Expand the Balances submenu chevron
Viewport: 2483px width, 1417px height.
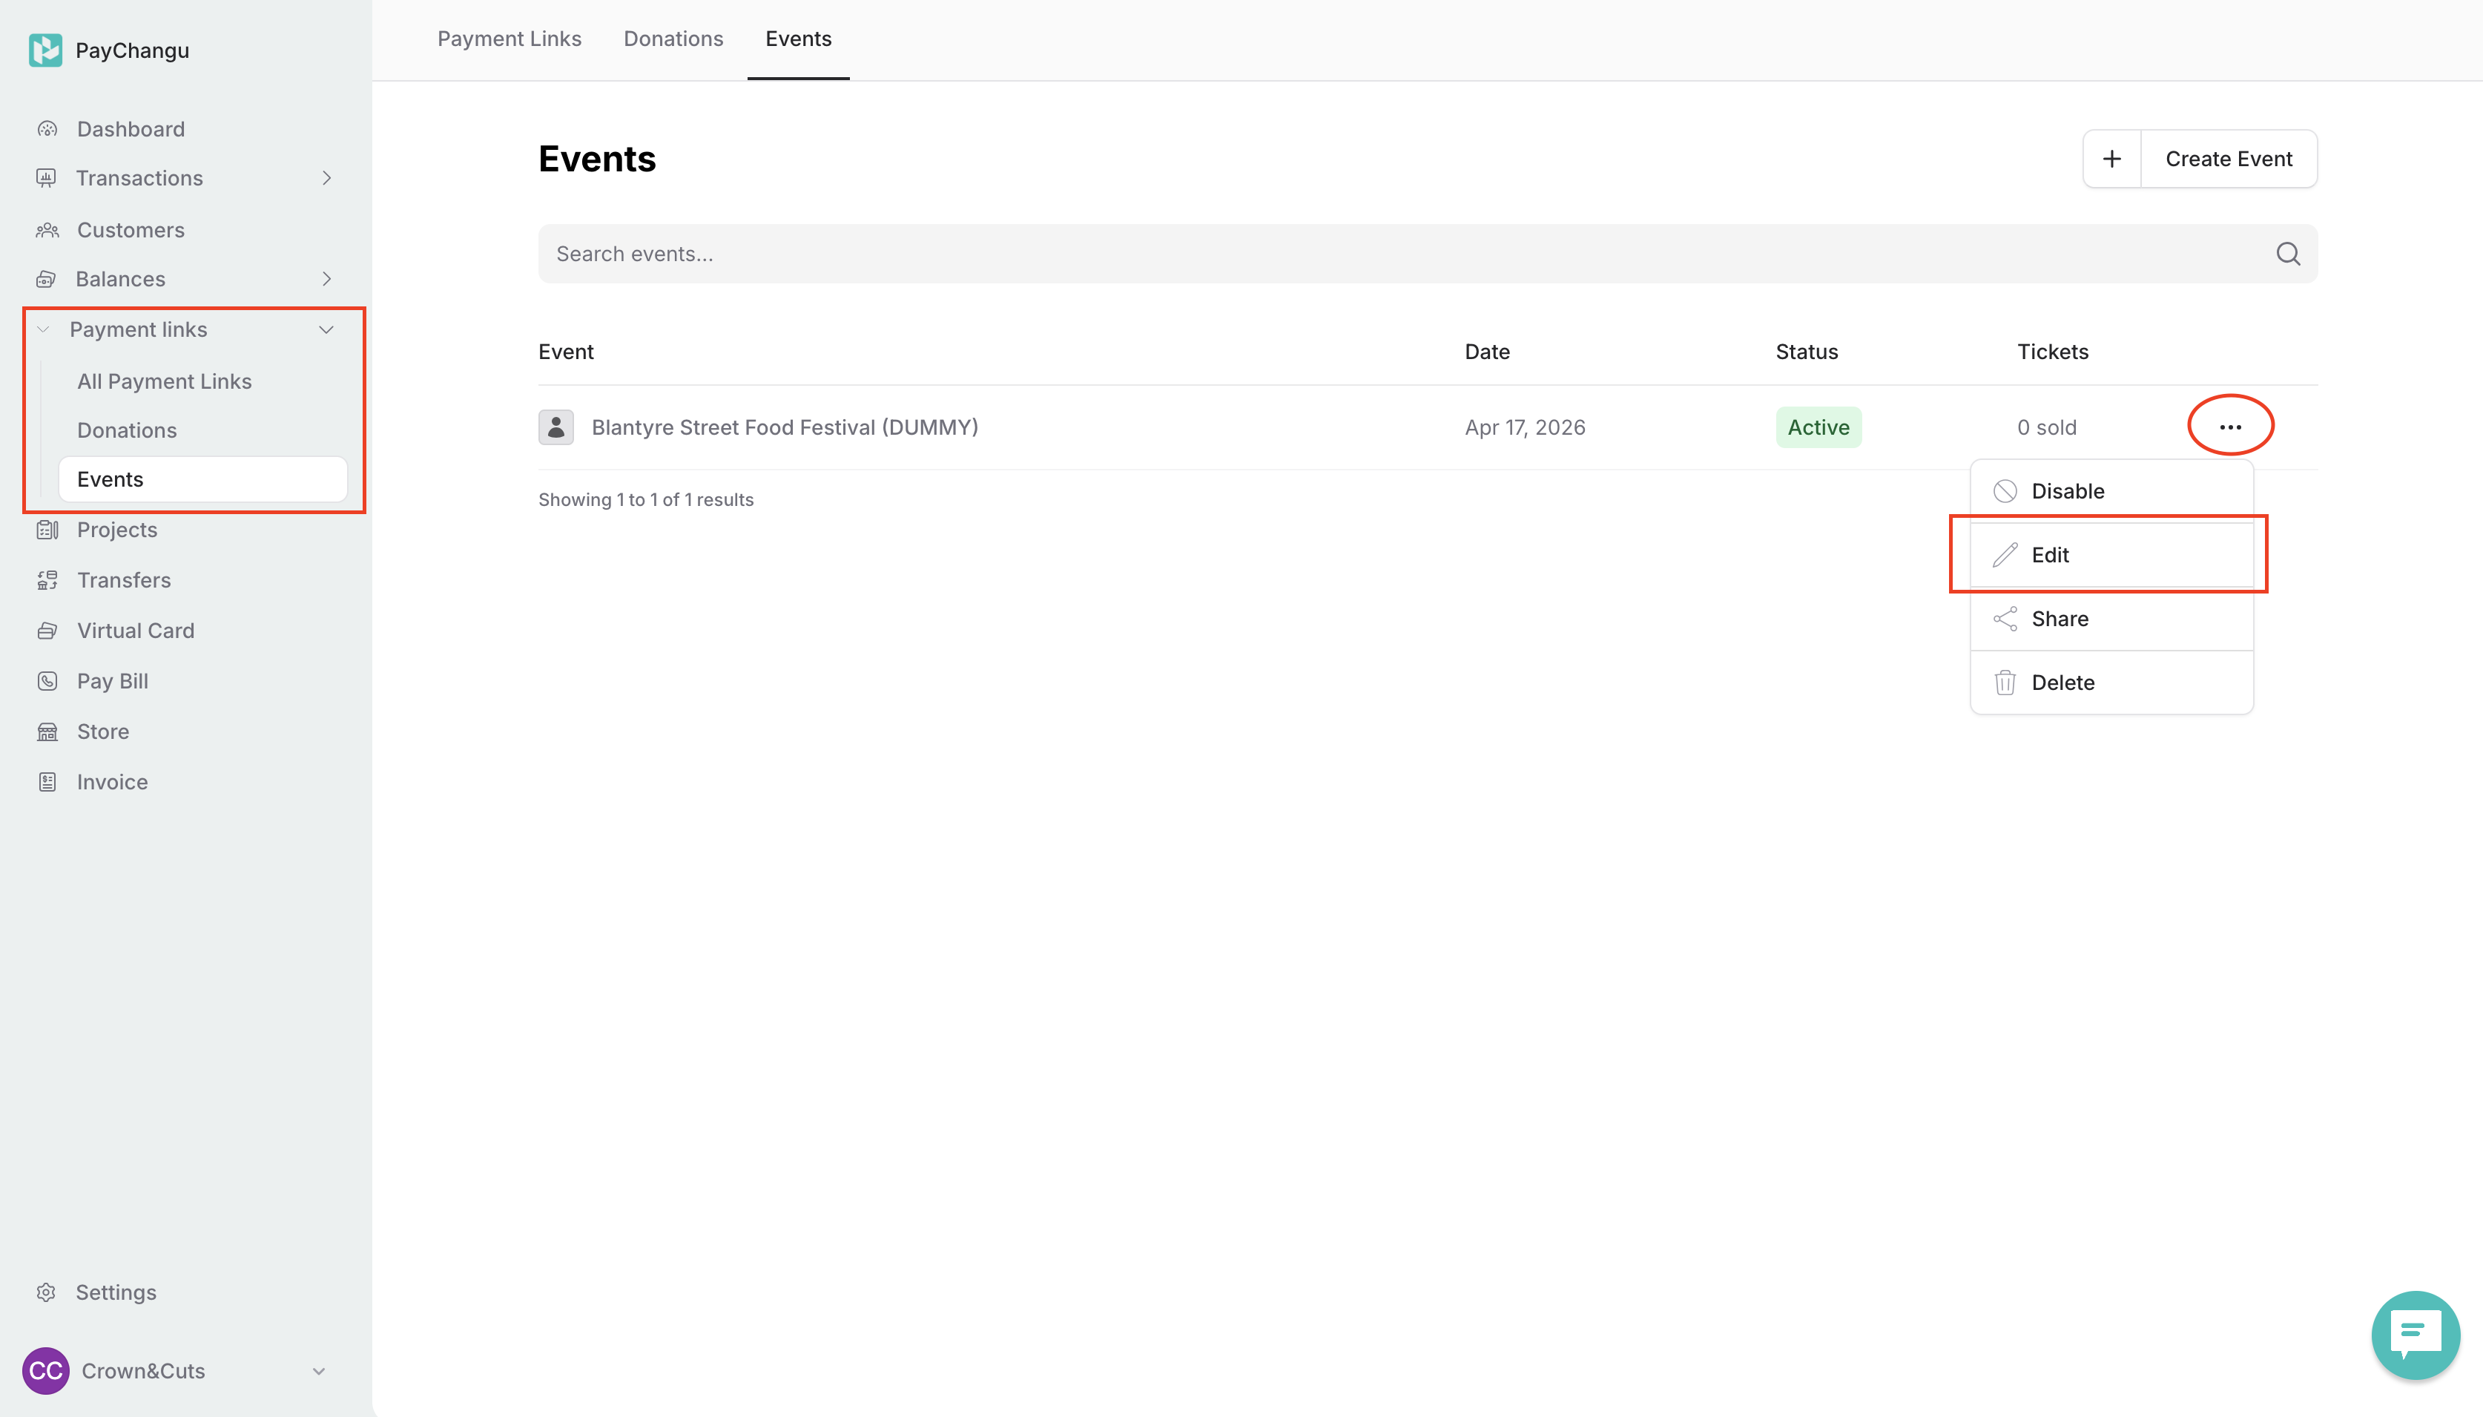[327, 279]
